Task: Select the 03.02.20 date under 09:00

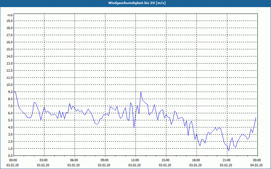Action: click(x=104, y=165)
